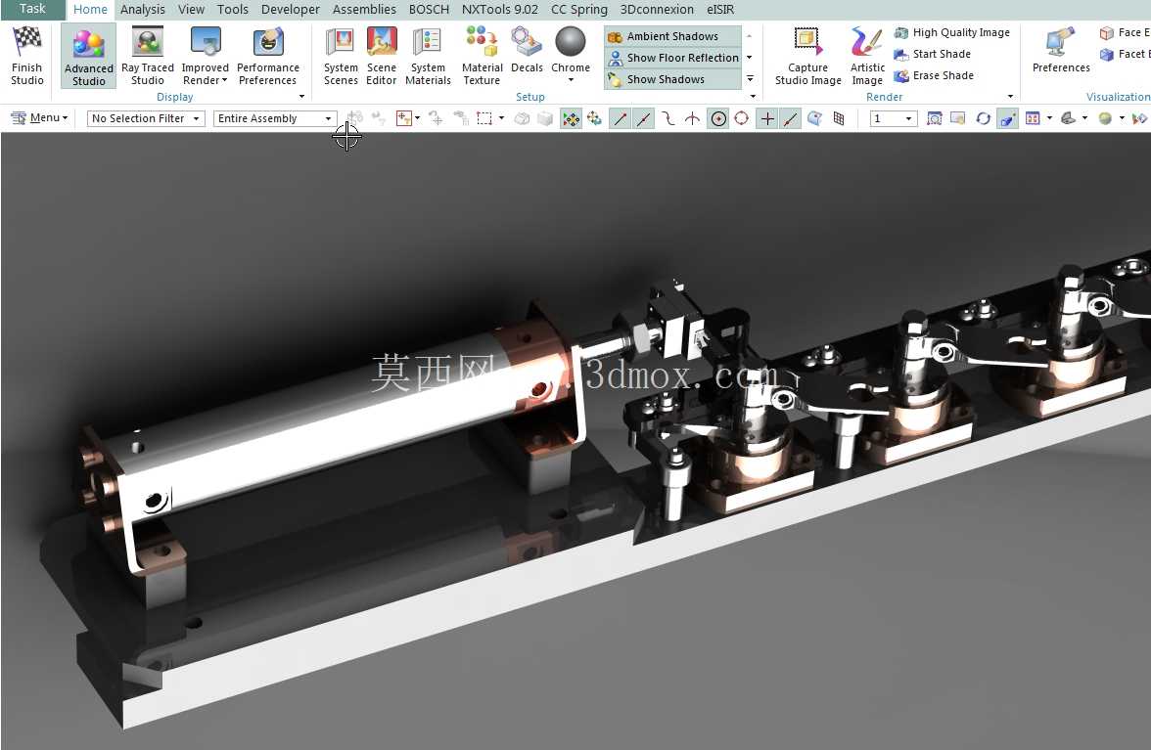Switch to the View tab
This screenshot has width=1151, height=750.
(191, 10)
